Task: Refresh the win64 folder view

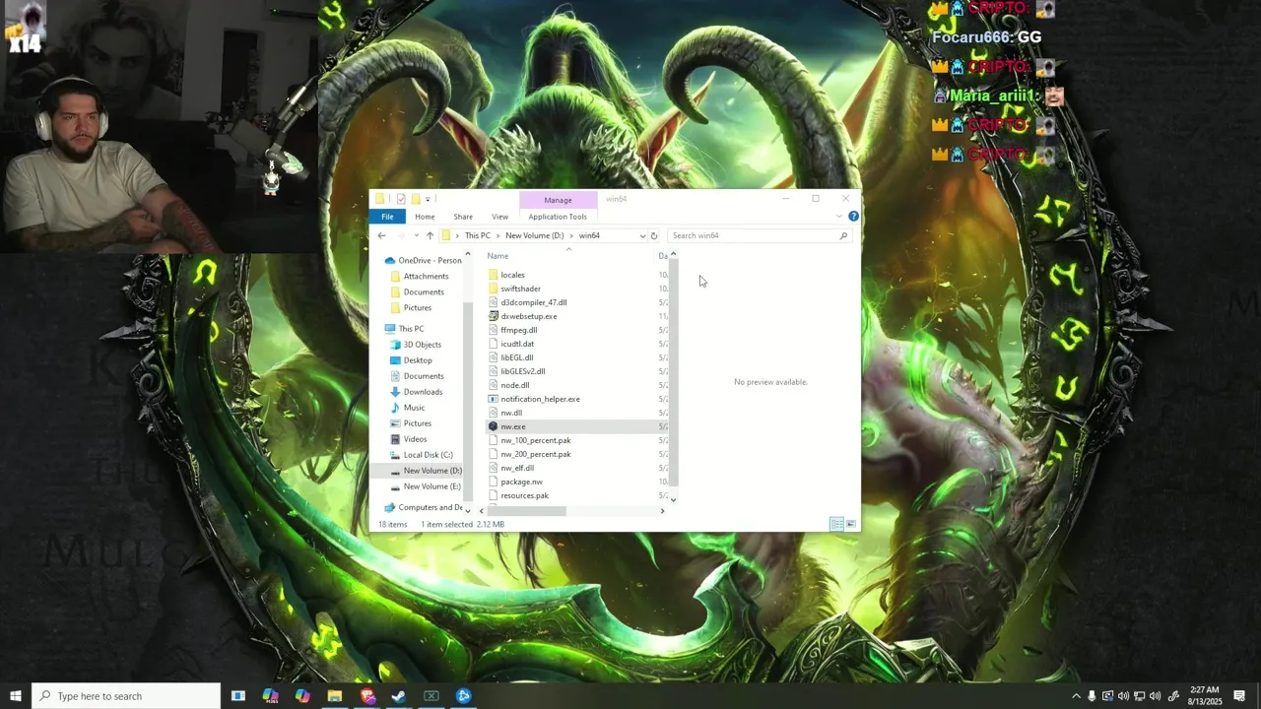Action: [x=653, y=235]
